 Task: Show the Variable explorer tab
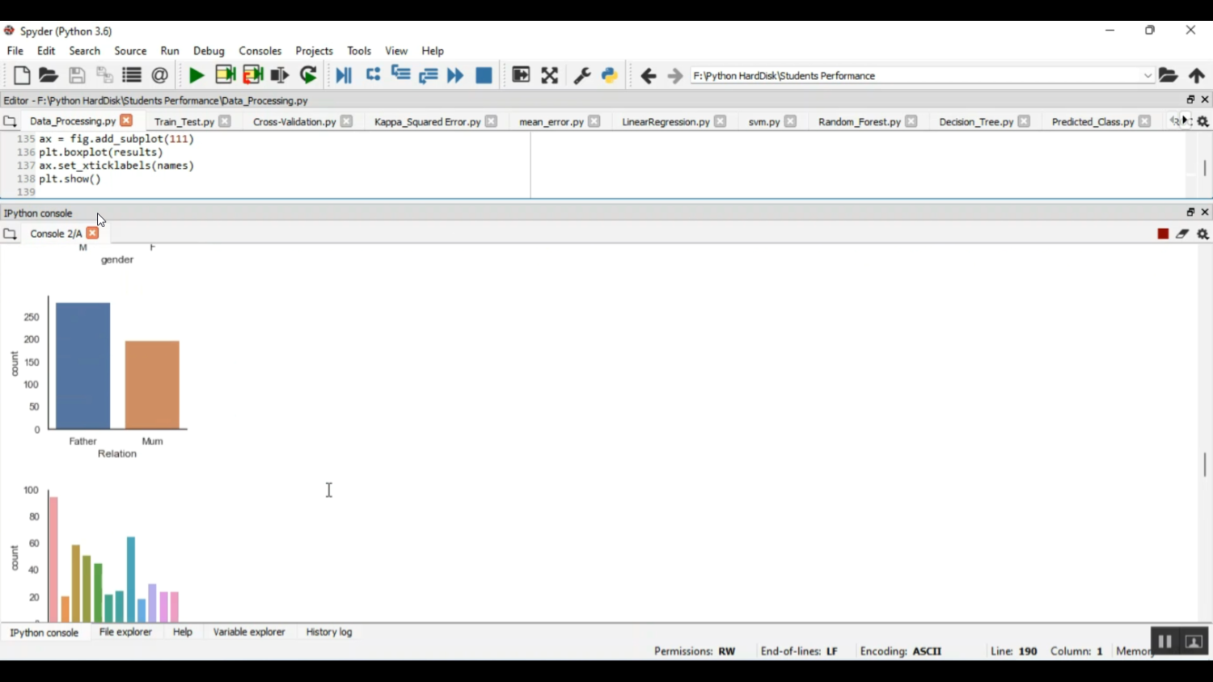[249, 632]
